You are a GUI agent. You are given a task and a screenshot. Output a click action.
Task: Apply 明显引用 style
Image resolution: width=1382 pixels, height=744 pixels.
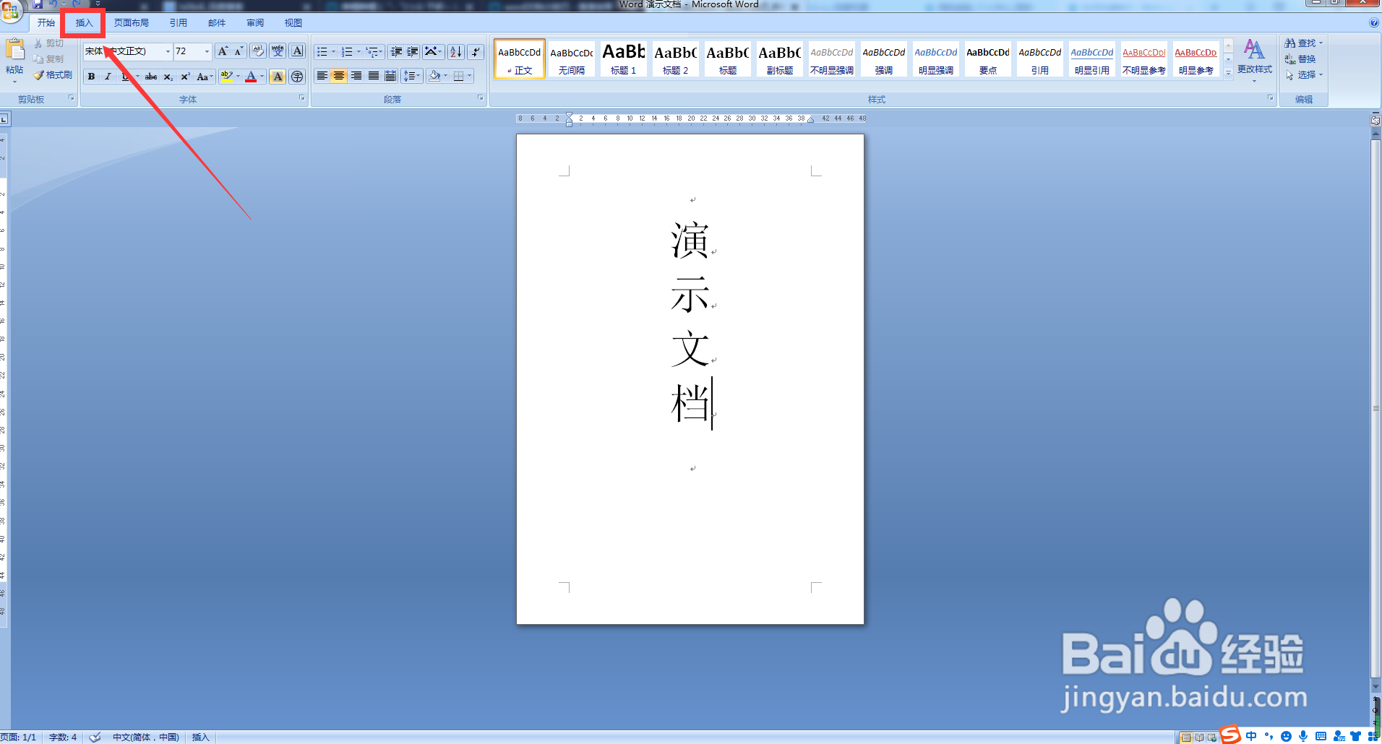pos(1092,59)
